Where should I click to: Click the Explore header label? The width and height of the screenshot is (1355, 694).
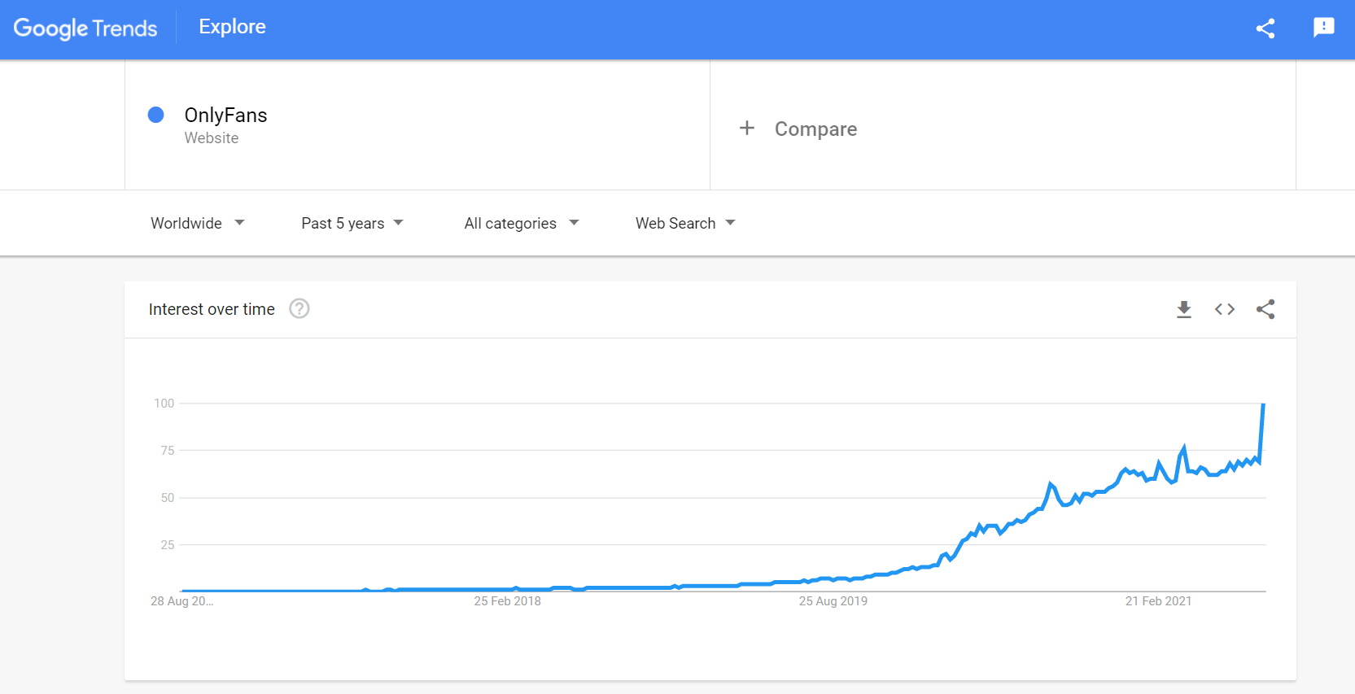coord(232,27)
